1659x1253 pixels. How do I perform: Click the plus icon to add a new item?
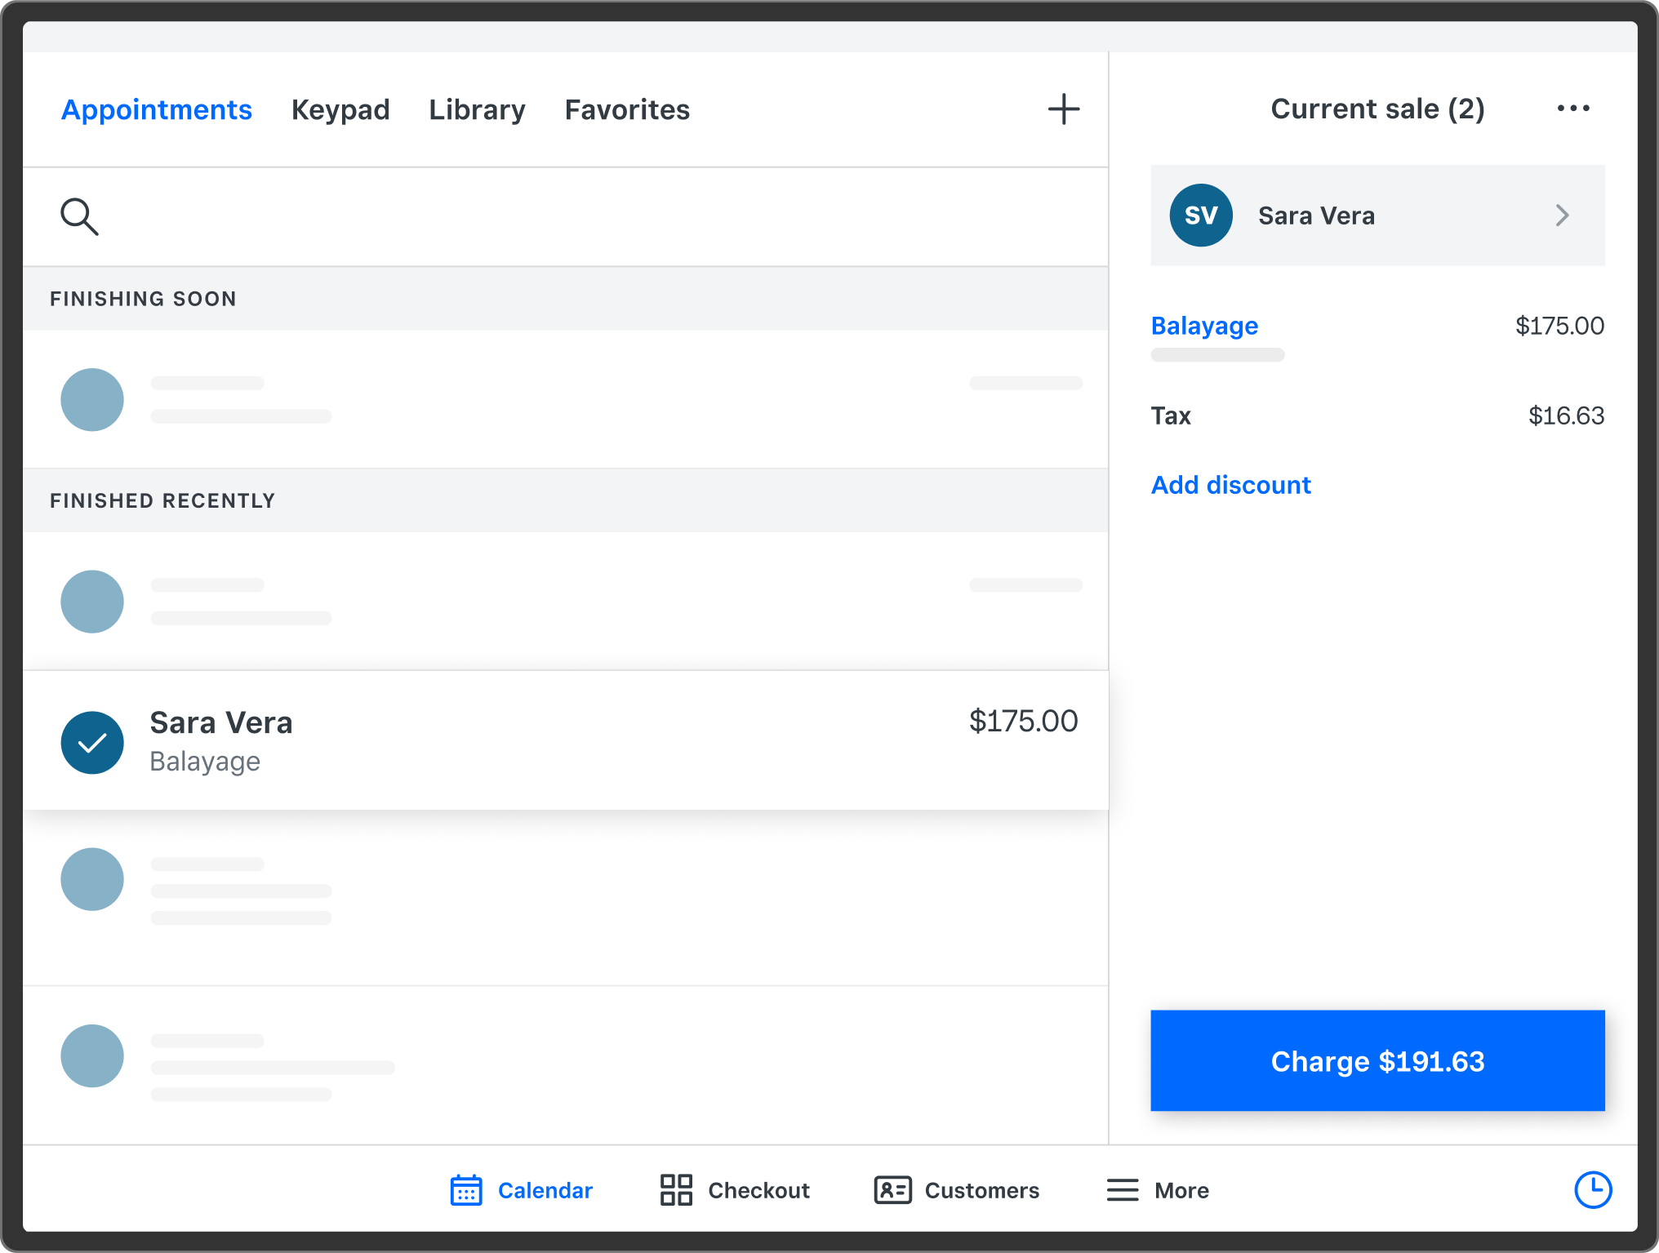tap(1064, 109)
